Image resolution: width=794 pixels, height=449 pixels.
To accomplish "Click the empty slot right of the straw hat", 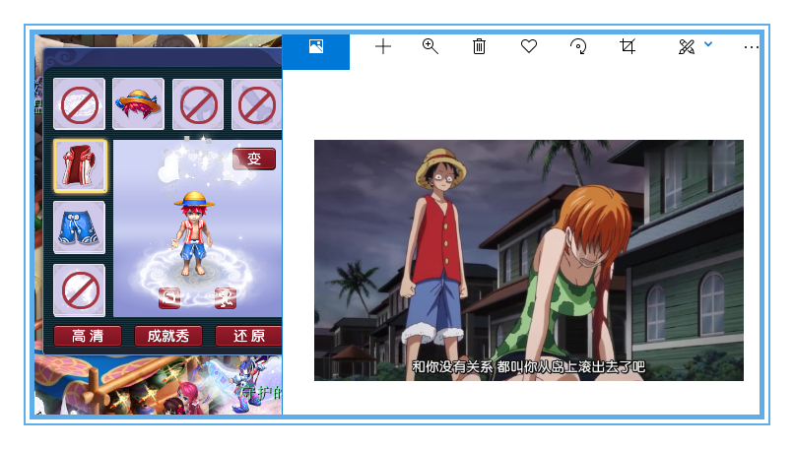I will 198,103.
